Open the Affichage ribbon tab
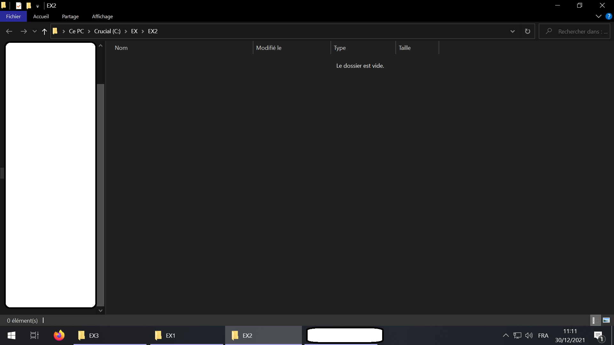Image resolution: width=614 pixels, height=345 pixels. (102, 16)
